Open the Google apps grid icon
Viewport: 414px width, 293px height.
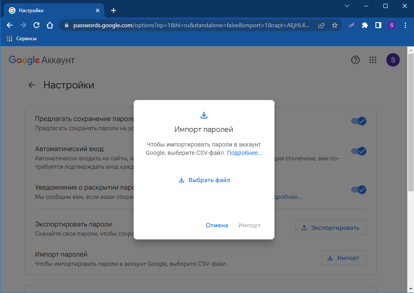[x=373, y=60]
